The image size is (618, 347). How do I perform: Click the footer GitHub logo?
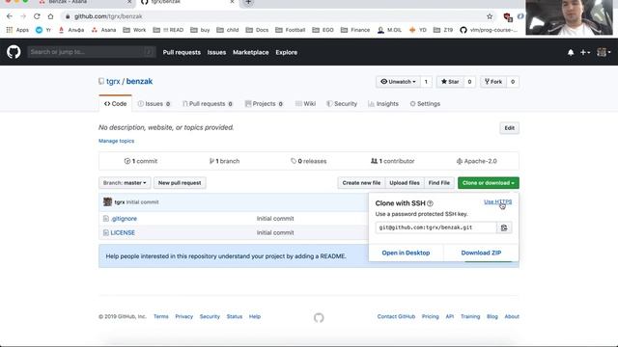tap(319, 317)
